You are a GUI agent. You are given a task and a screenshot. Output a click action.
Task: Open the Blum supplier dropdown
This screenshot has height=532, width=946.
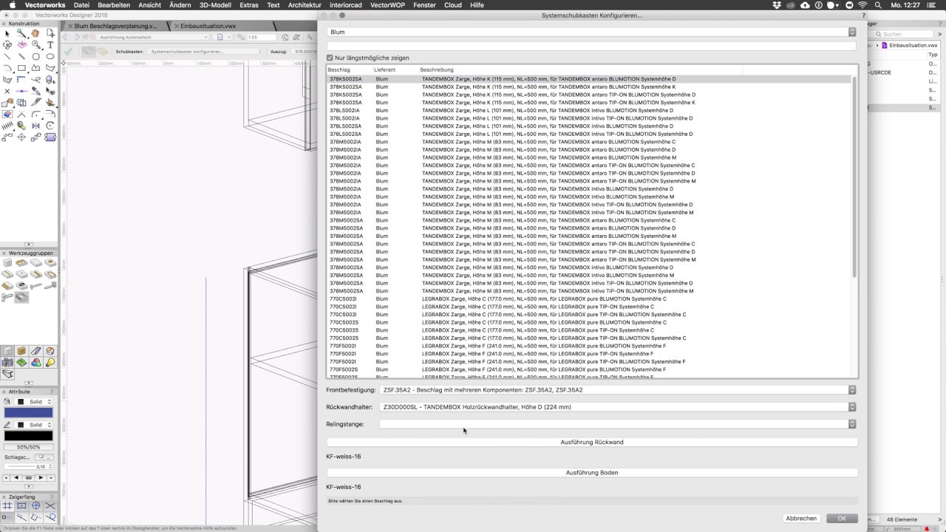591,33
